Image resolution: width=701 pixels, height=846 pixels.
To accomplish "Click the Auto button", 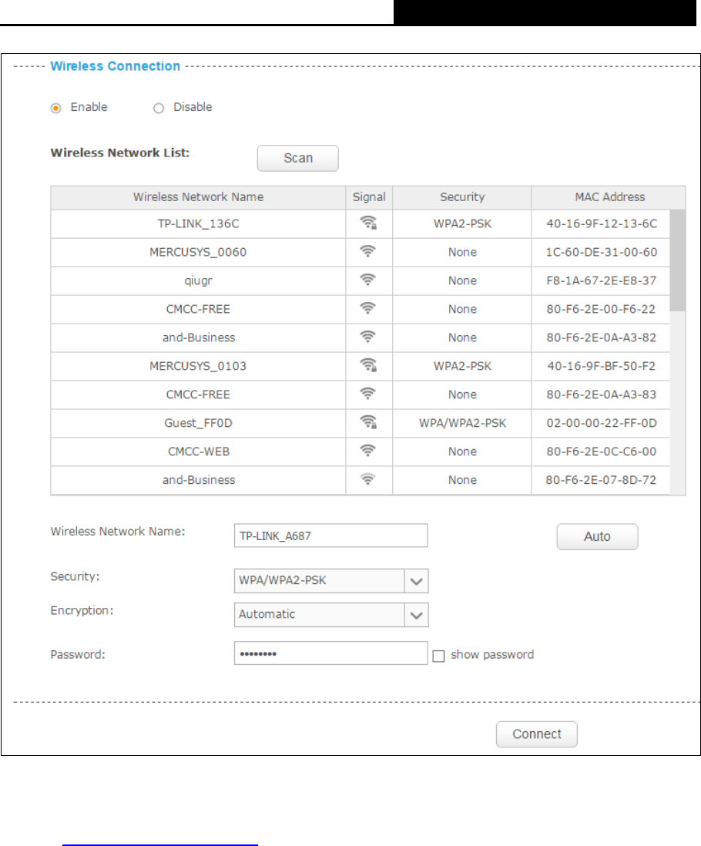I will point(597,537).
